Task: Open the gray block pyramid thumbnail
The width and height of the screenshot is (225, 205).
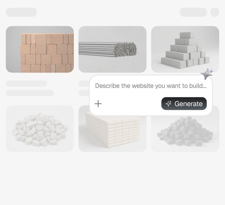Action: click(x=185, y=49)
